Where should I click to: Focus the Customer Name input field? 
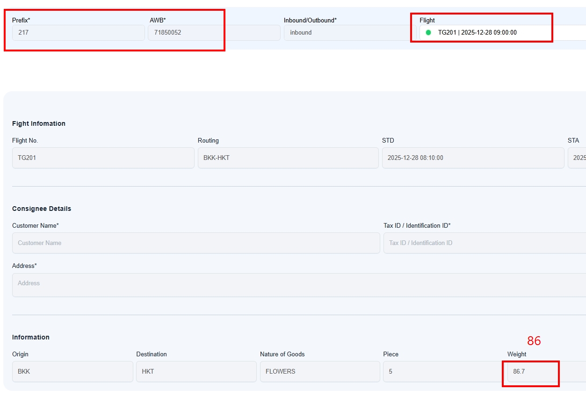click(195, 243)
